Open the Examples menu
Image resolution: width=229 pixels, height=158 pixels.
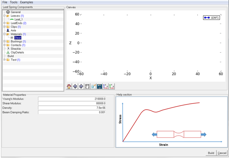click(26, 2)
